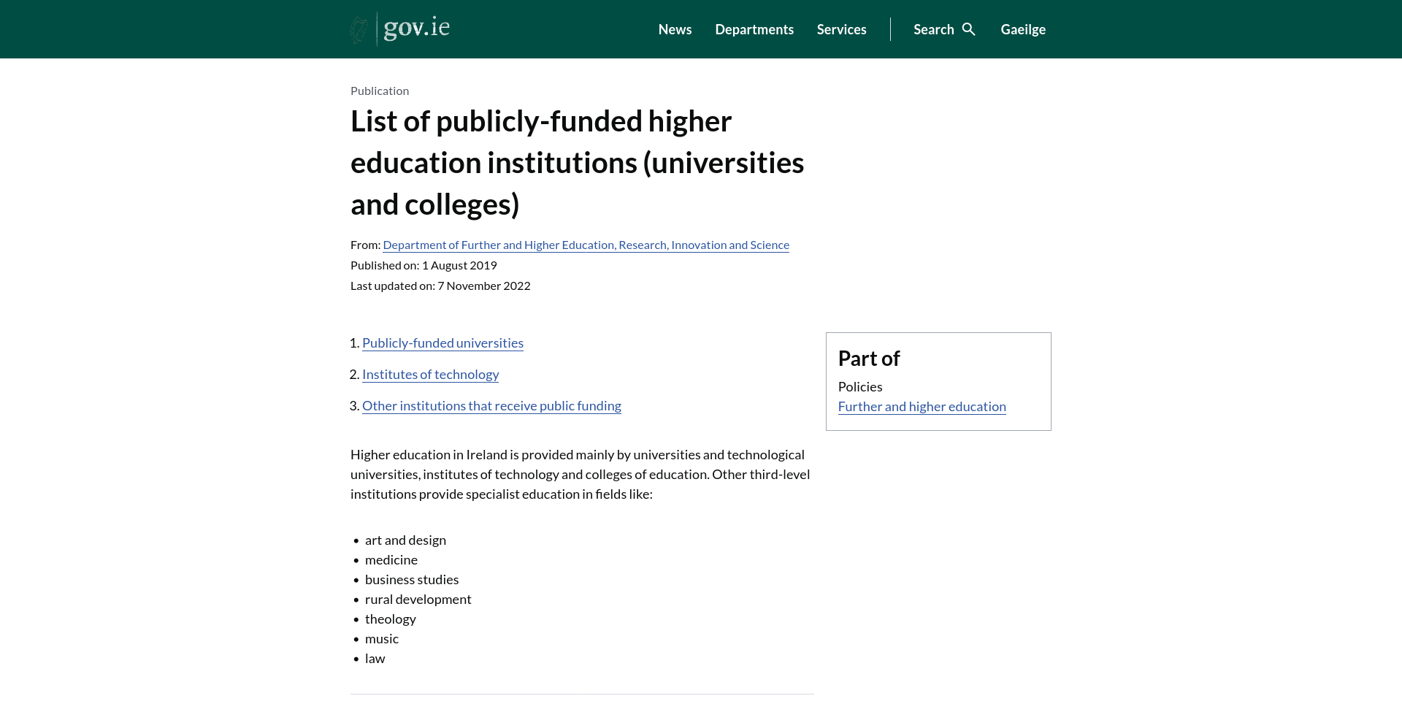Jump to Institutes of technology section
The height and width of the screenshot is (712, 1402).
pyautogui.click(x=430, y=375)
